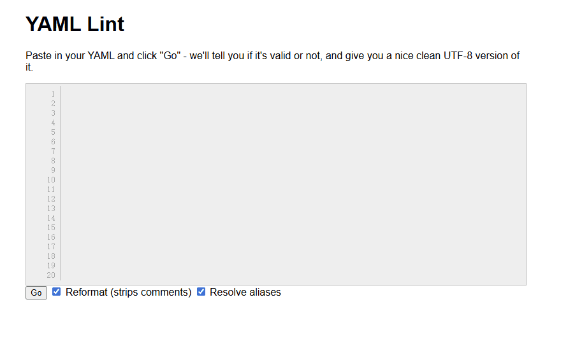
Task: Click the YAML Lint page heading
Action: [75, 24]
